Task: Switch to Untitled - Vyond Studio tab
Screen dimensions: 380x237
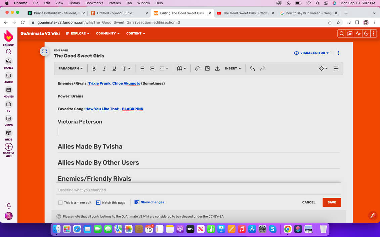Action: pos(119,13)
